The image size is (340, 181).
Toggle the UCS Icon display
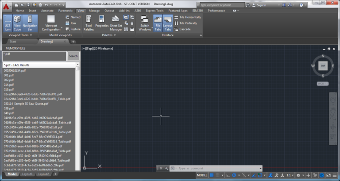pyautogui.click(x=8, y=23)
